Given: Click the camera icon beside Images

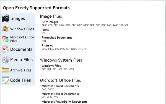Looking at the screenshot, I should (6, 18).
